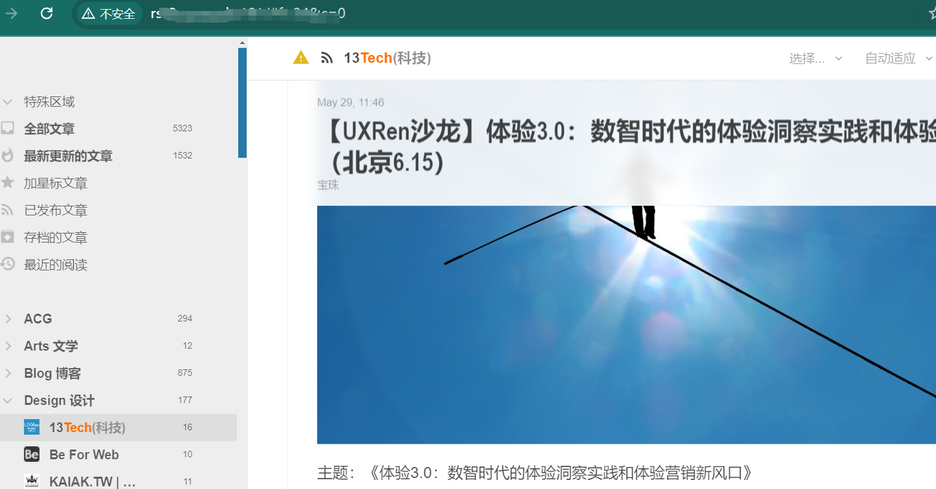
Task: Open starred articles (加星标文章)
Action: click(x=56, y=183)
